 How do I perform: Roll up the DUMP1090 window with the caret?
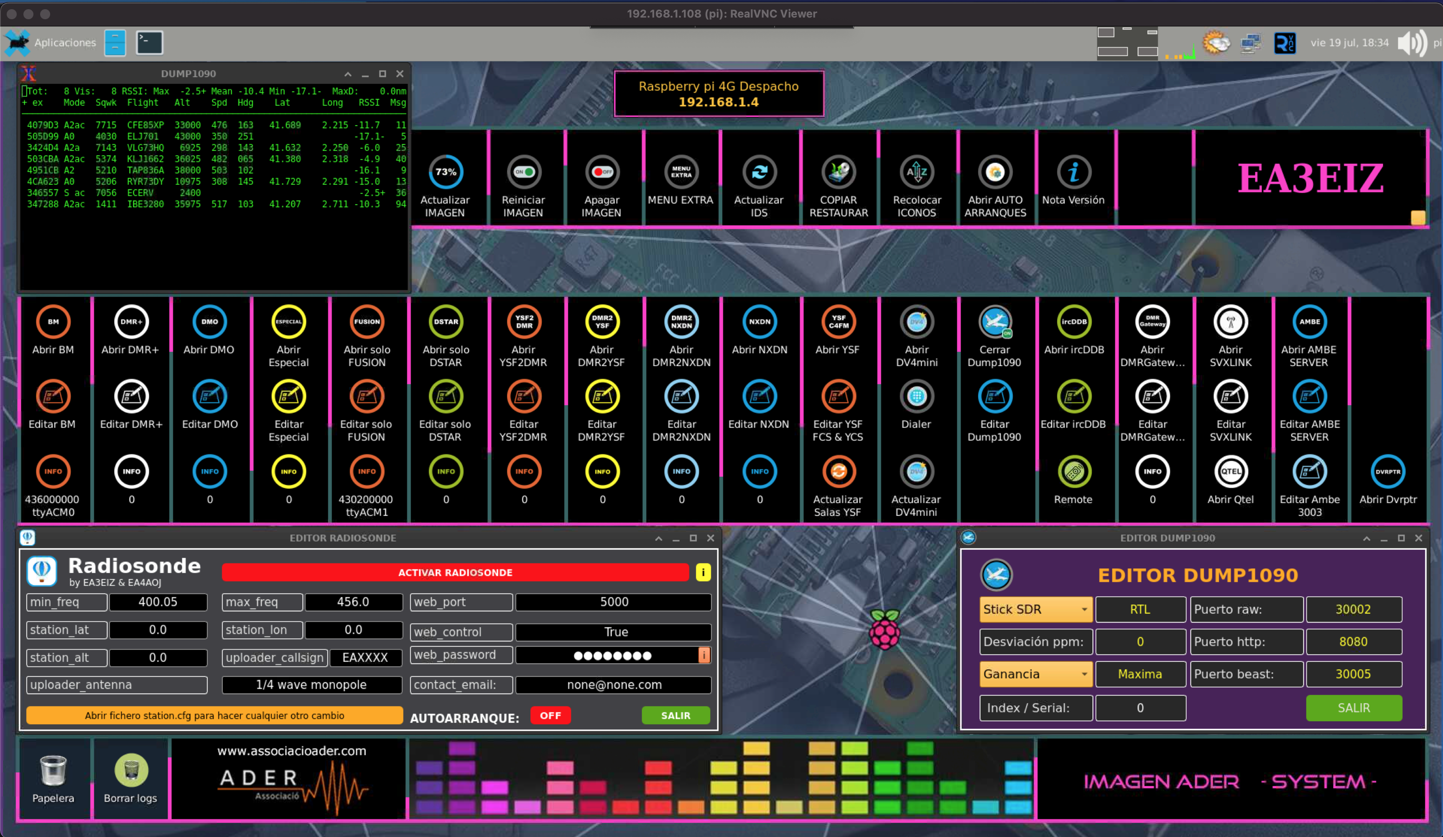point(347,74)
